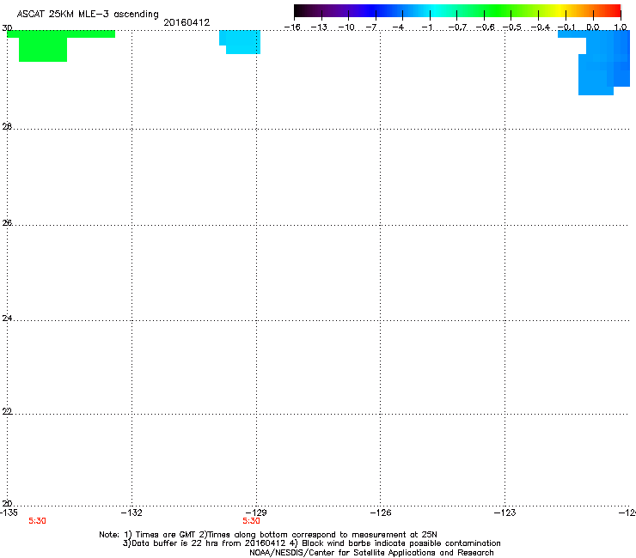Image resolution: width=636 pixels, height=558 pixels.
Task: Select the -0.5 color bar label
Action: pos(511,27)
